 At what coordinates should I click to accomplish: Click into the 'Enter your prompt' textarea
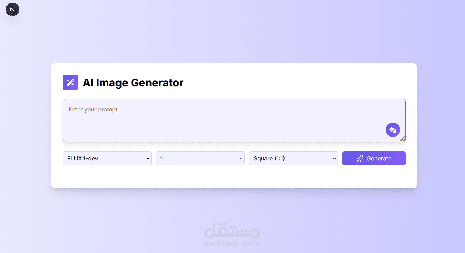coord(234,120)
